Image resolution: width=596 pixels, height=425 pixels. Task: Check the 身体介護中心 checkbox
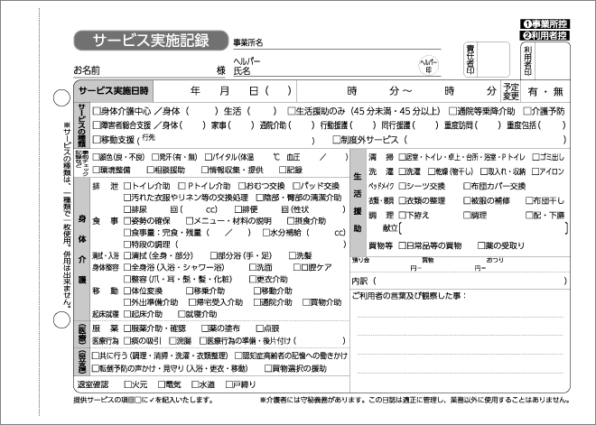tap(97, 111)
